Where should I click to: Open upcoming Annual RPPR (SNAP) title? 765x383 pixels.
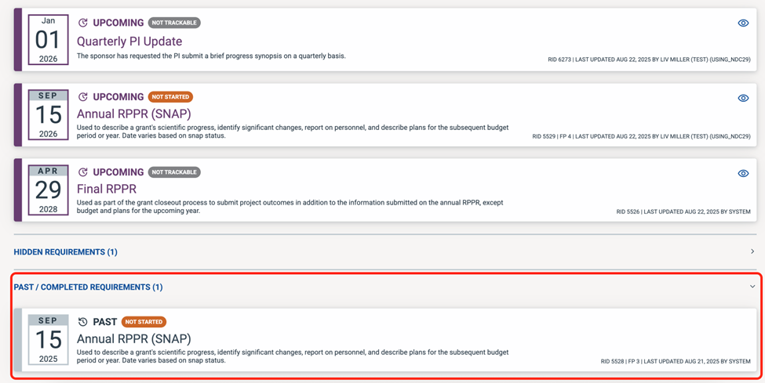pos(133,114)
